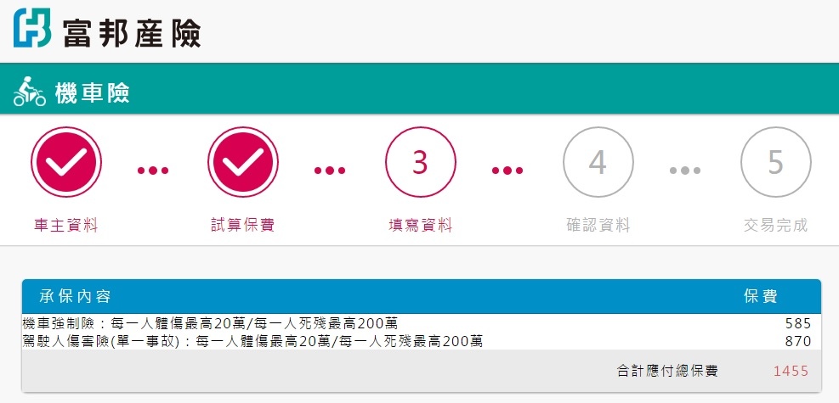The image size is (839, 403).
Task: Open the 試算保費 step label
Action: (243, 225)
